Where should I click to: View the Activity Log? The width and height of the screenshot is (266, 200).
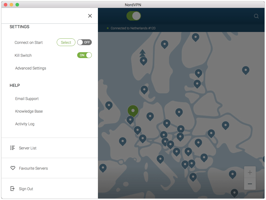pos(25,124)
